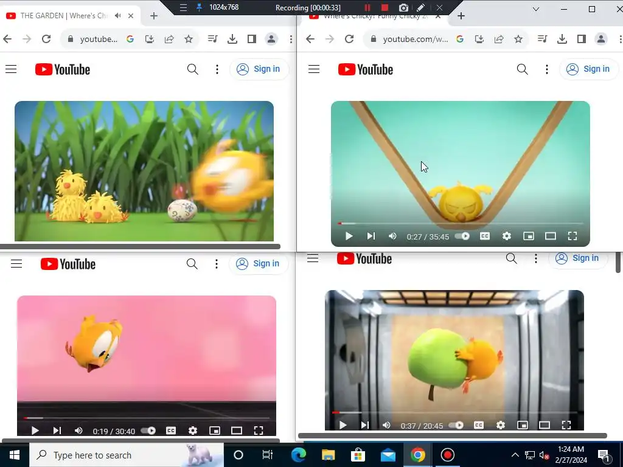
Task: Play the 35:45 video
Action: [x=349, y=237]
